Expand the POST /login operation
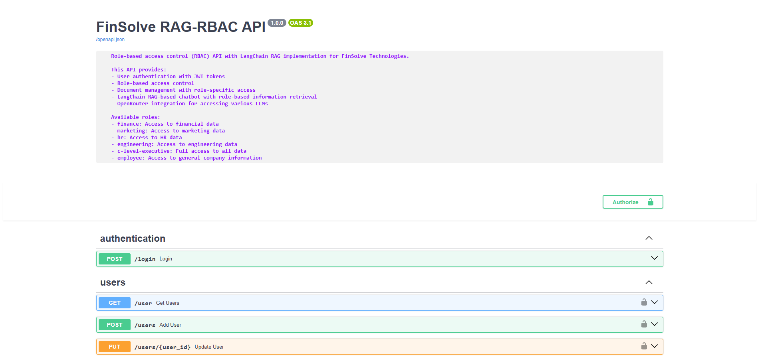The image size is (758, 363). 654,258
